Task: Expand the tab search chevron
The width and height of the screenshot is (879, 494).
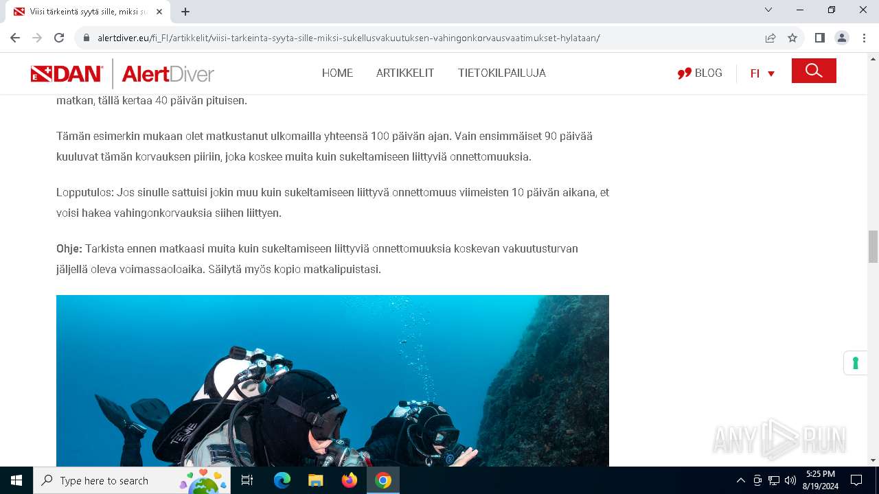Action: click(x=768, y=10)
